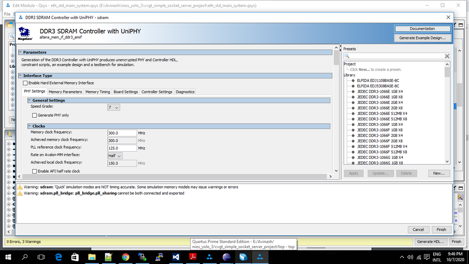The width and height of the screenshot is (469, 264).
Task: Open the Speed Grade dropdown
Action: (x=114, y=108)
